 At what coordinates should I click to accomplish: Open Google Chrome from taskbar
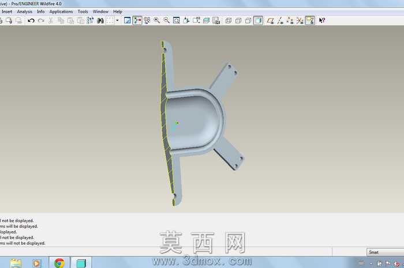point(59,263)
